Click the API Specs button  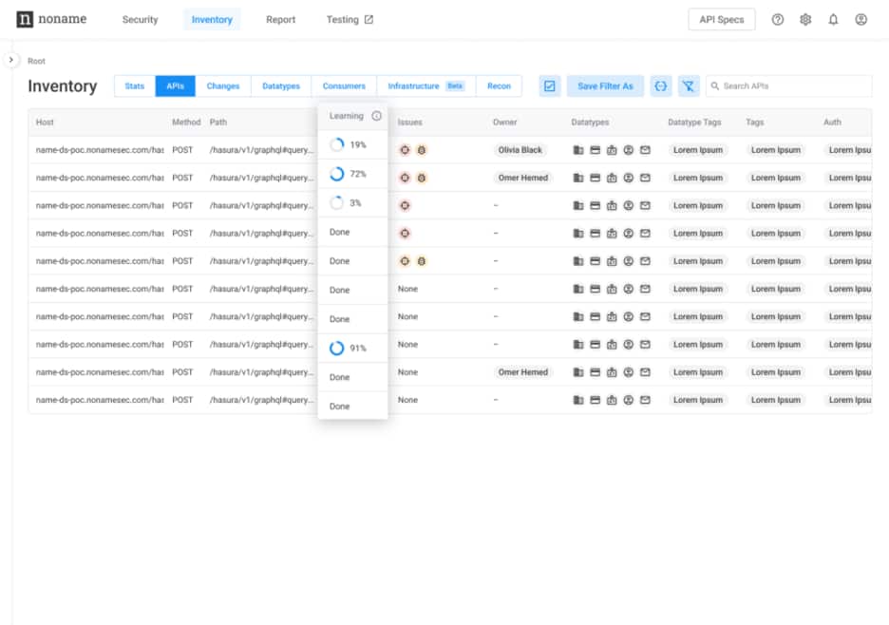coord(722,19)
